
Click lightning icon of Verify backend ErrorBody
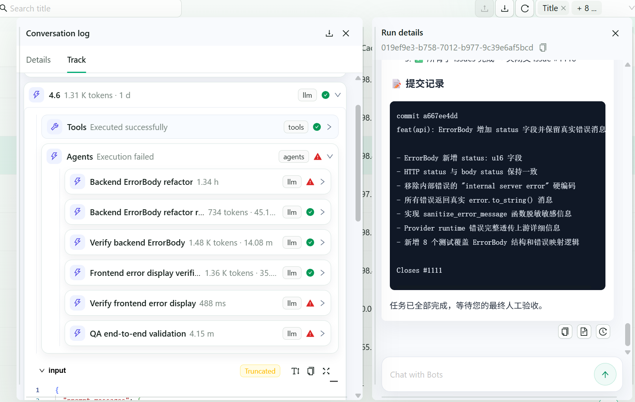tap(78, 242)
